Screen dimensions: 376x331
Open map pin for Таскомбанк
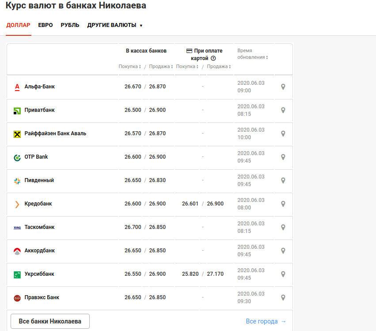[283, 228]
